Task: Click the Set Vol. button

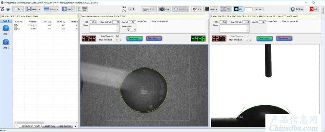Action: (x=259, y=9)
